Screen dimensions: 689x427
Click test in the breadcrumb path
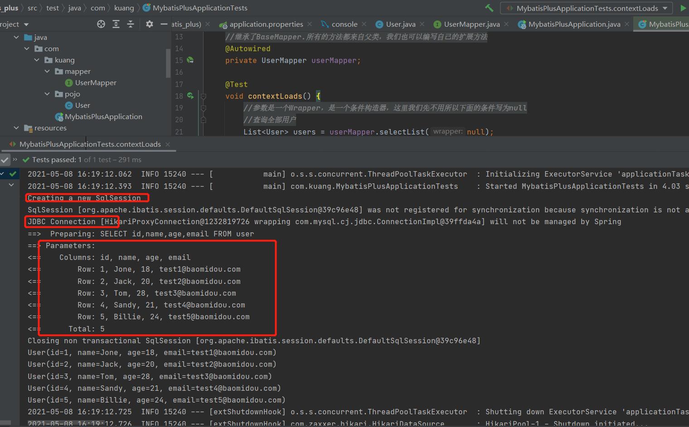coord(53,8)
